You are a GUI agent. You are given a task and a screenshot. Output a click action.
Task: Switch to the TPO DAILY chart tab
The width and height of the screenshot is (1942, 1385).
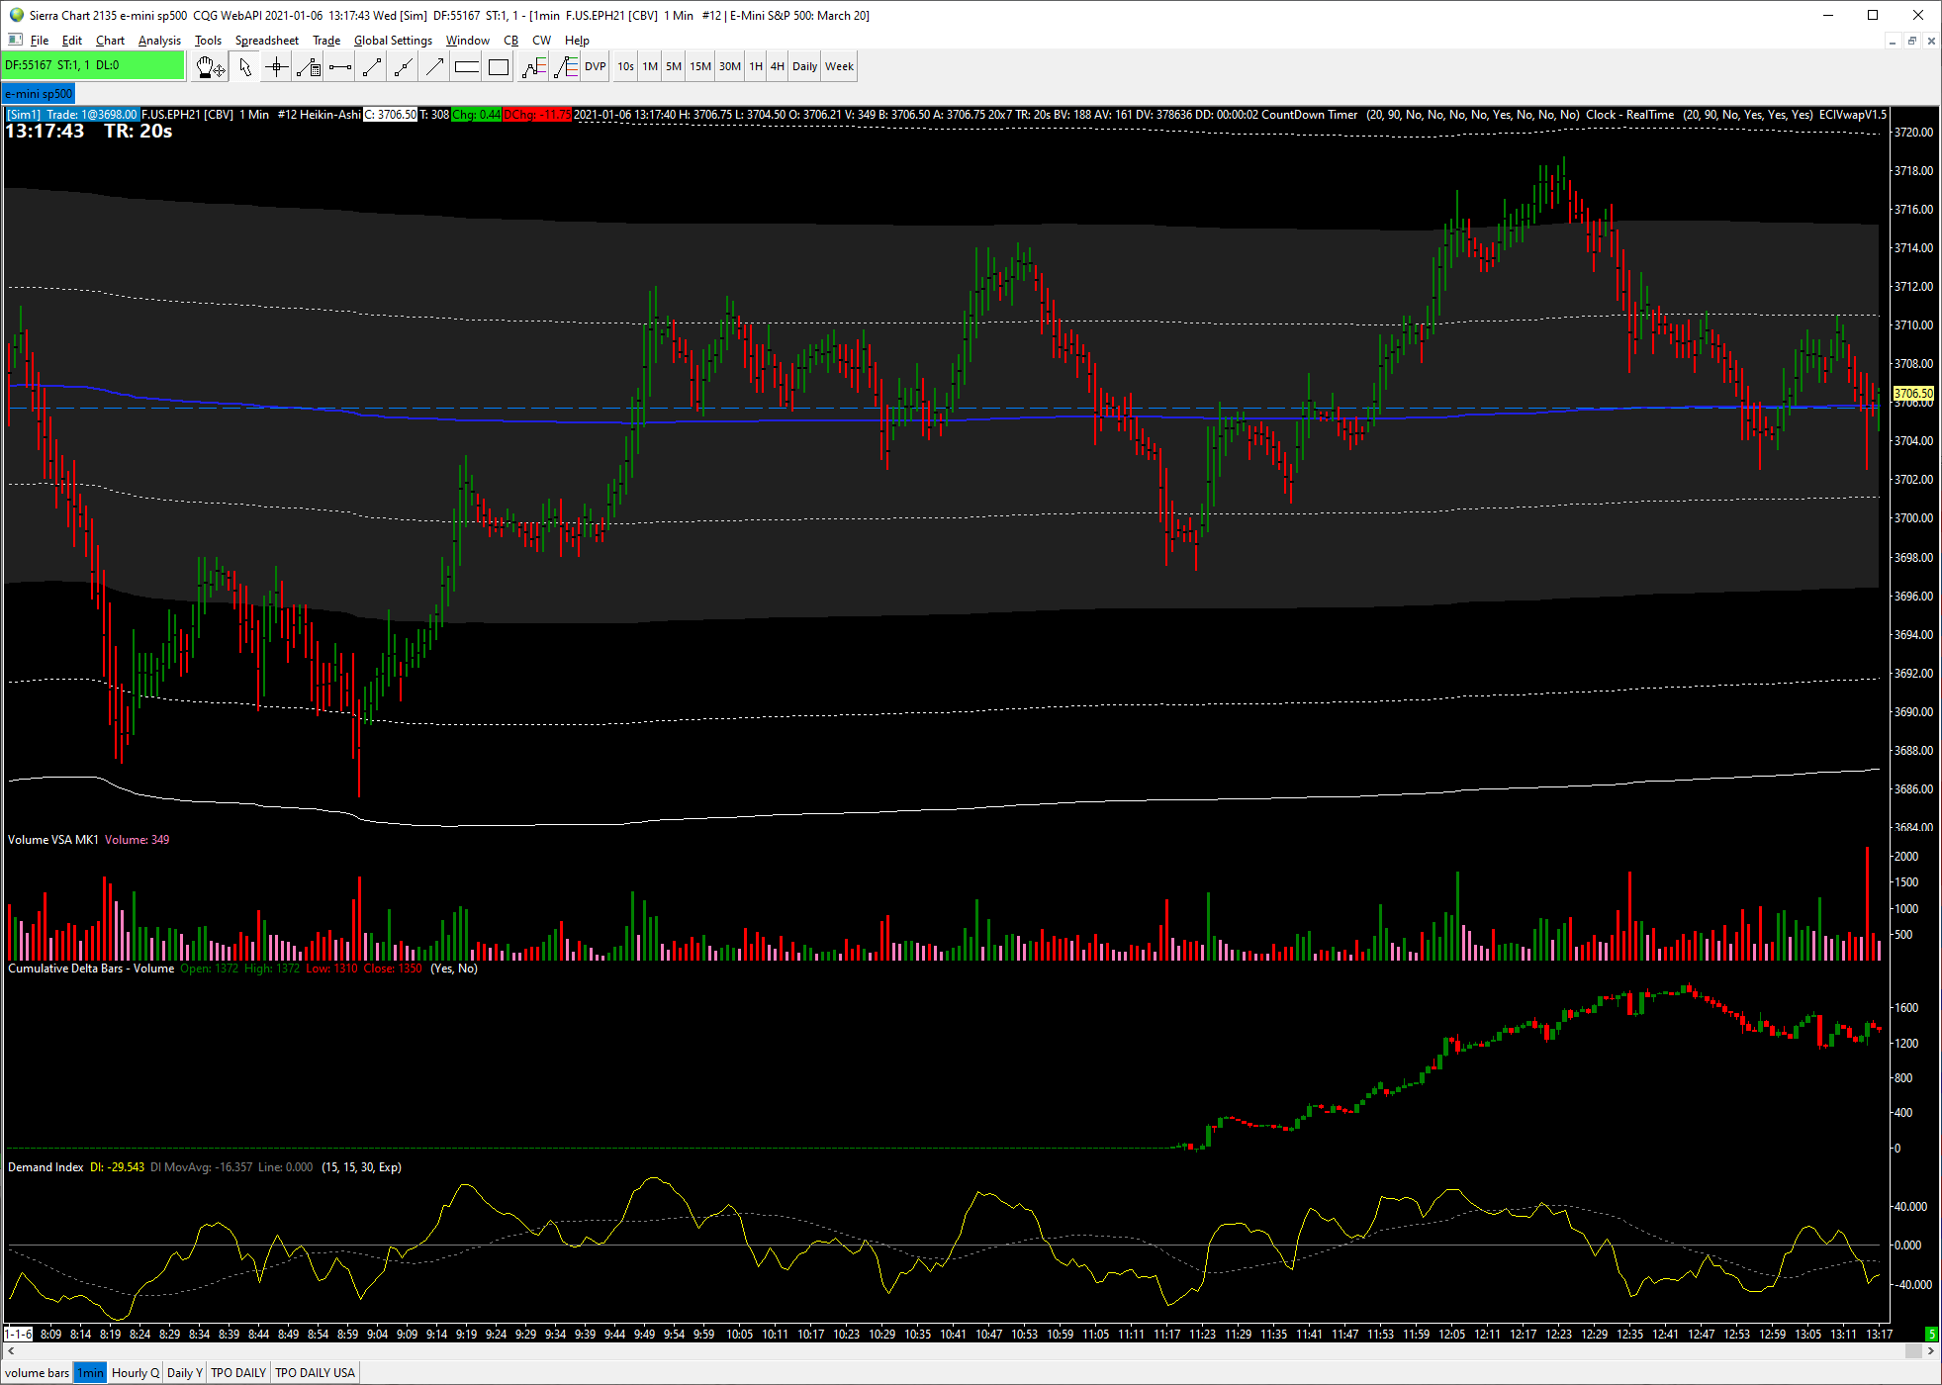click(x=238, y=1372)
